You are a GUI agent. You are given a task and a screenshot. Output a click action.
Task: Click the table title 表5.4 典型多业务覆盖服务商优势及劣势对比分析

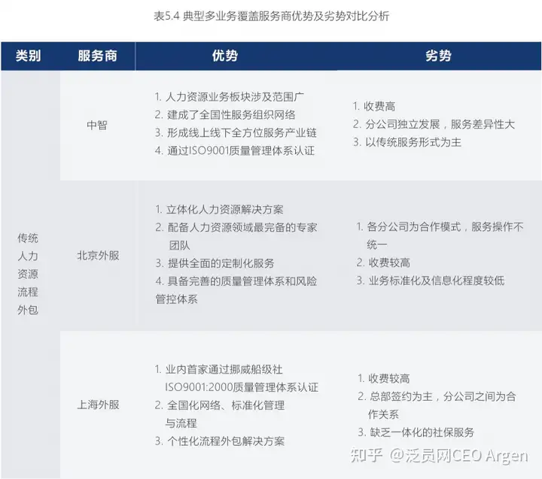point(271,16)
